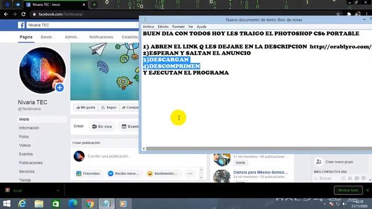This screenshot has width=372, height=209.
Task: Click the Notepad title bar icon
Action: 144,20
